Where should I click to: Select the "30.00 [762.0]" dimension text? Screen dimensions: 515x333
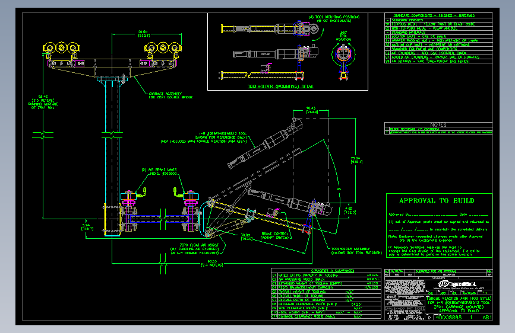246,237
